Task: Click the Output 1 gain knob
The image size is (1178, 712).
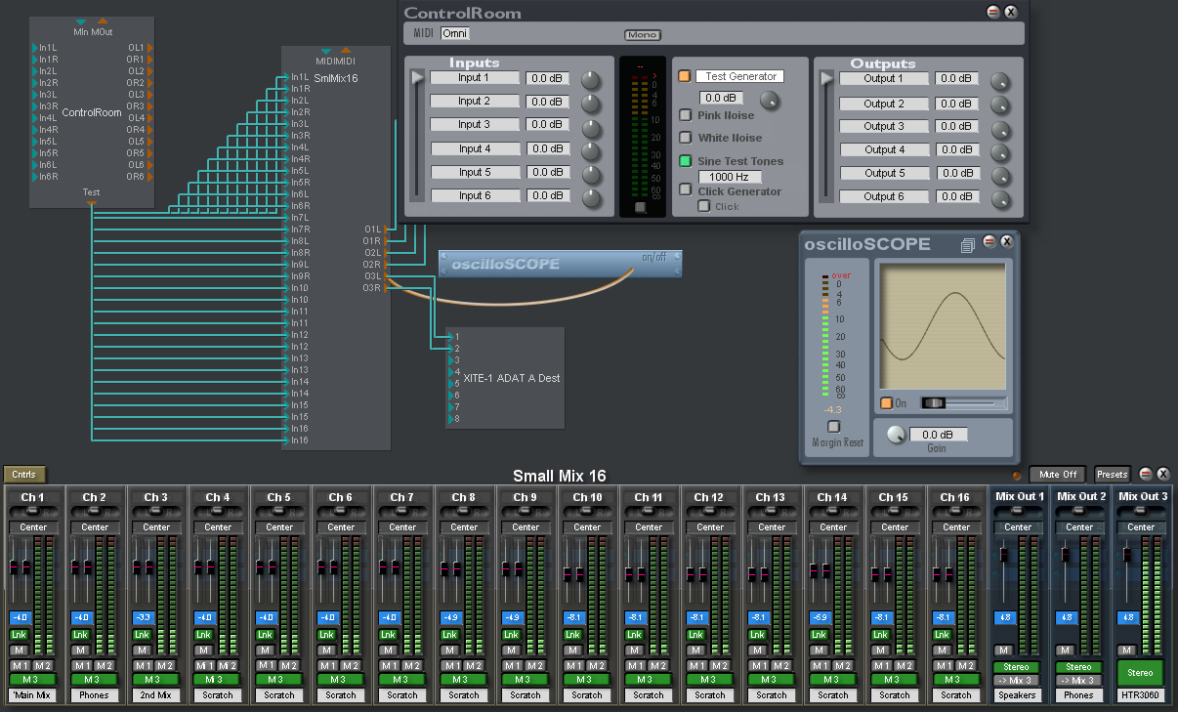Action: (1000, 82)
